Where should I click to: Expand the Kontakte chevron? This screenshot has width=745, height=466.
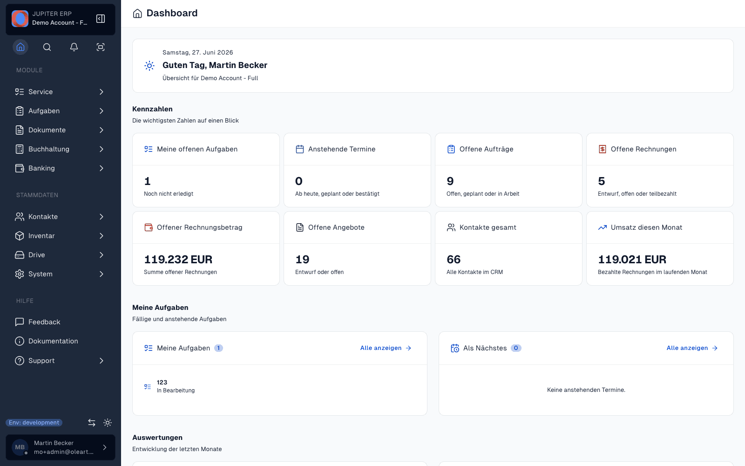tap(102, 217)
